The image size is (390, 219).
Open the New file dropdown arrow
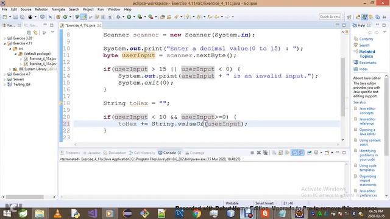tap(10, 17)
